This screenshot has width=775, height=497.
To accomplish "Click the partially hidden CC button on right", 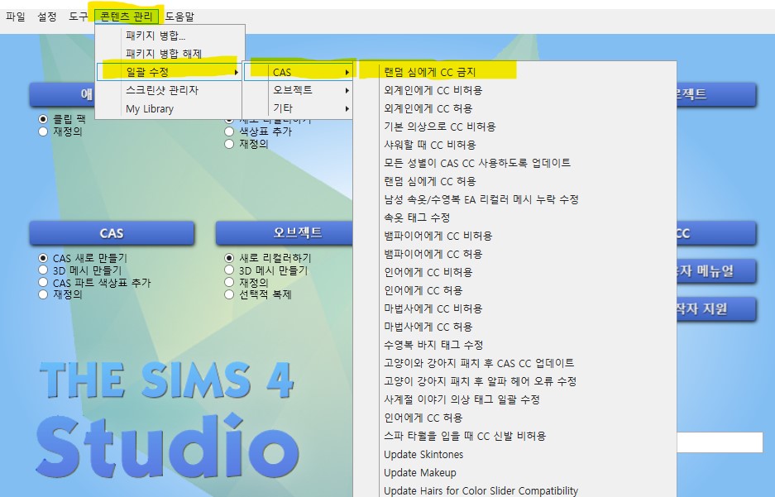I will [716, 233].
